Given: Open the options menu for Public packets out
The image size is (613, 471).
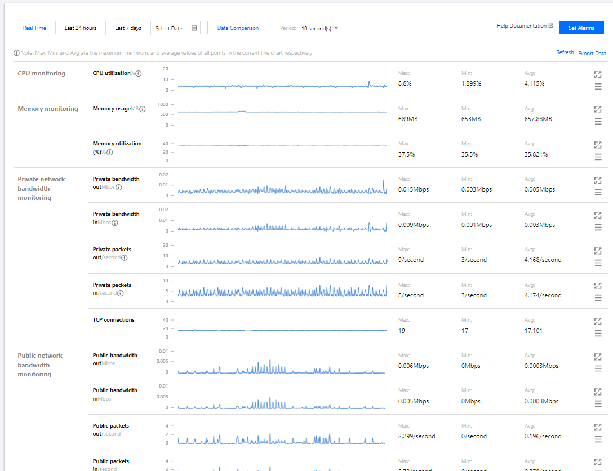Looking at the screenshot, I should pos(598,439).
